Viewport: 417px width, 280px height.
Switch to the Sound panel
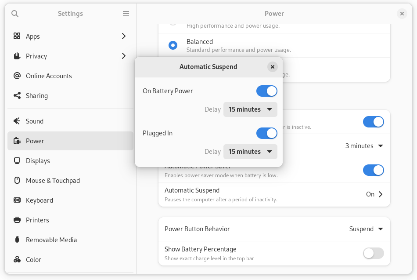[71, 121]
